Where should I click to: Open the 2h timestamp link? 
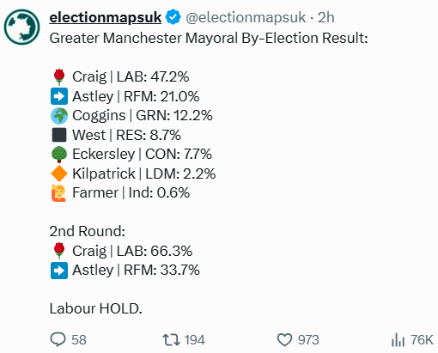coord(326,17)
